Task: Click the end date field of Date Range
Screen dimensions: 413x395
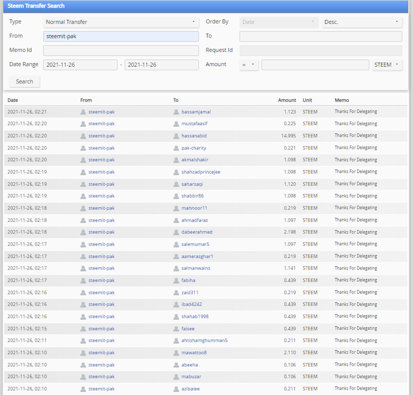Action: [x=162, y=65]
